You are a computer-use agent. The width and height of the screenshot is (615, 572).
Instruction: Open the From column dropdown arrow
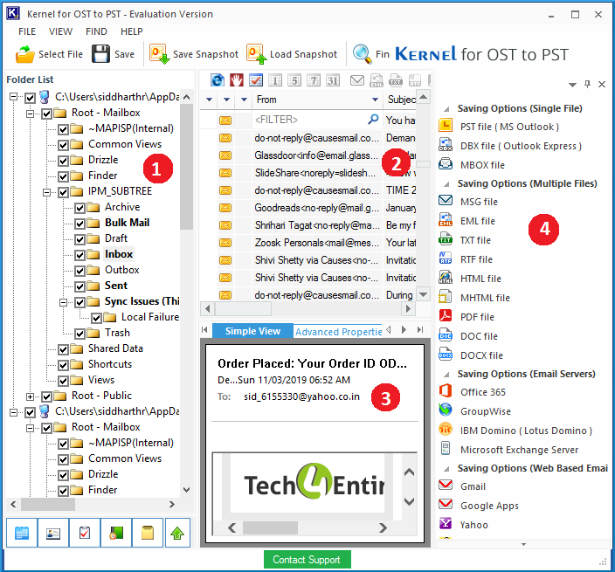[375, 100]
